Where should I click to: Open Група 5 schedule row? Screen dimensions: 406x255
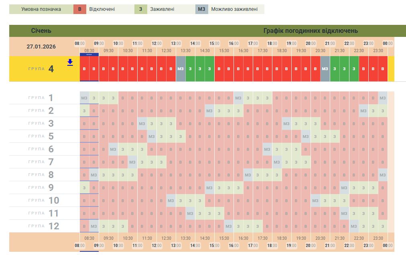coord(44,136)
